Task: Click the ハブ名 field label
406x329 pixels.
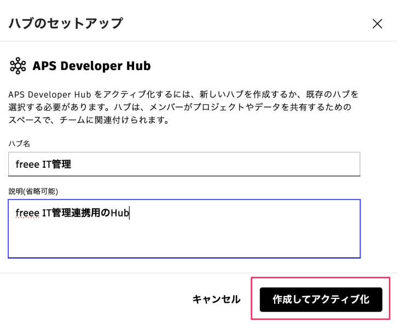Action: pyautogui.click(x=19, y=144)
